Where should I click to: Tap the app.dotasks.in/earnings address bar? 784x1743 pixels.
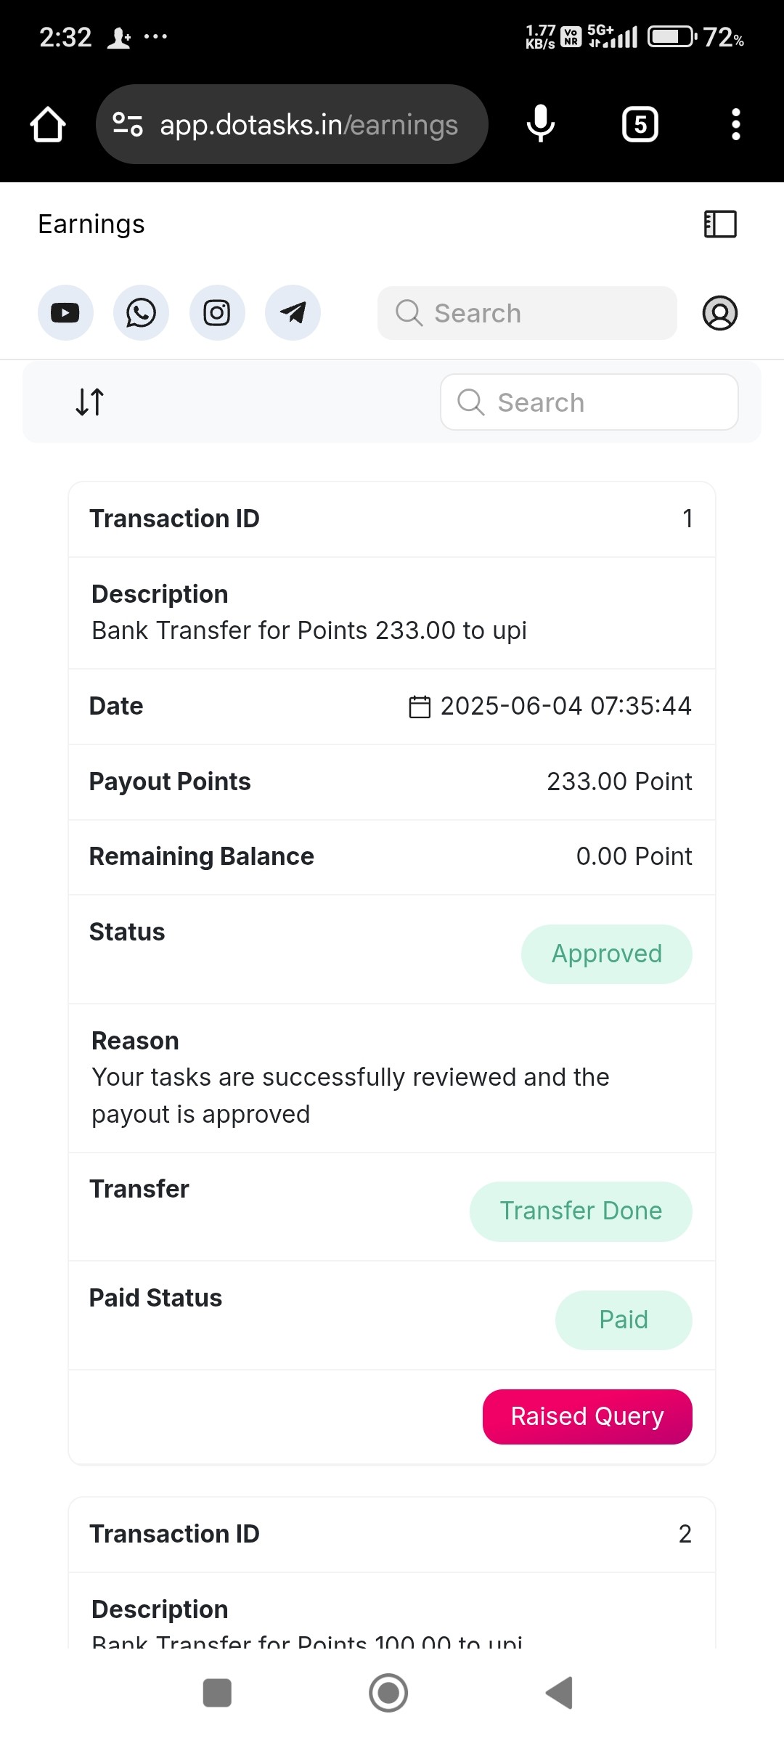click(x=292, y=124)
